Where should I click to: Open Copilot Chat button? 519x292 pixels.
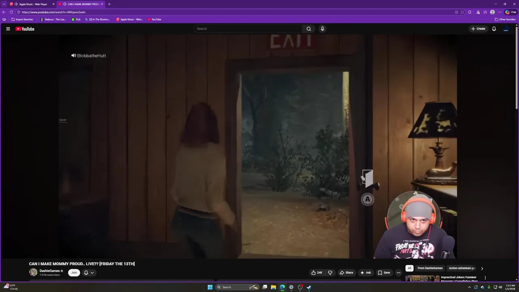pyautogui.click(x=510, y=12)
